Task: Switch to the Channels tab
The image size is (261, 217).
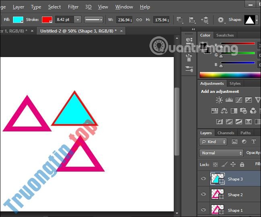Action: point(226,133)
